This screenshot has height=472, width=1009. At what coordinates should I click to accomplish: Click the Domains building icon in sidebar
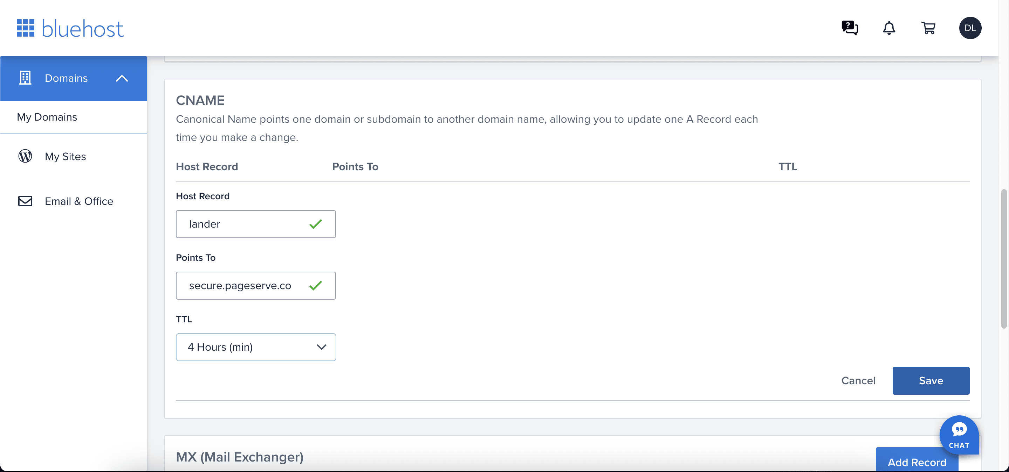(25, 78)
